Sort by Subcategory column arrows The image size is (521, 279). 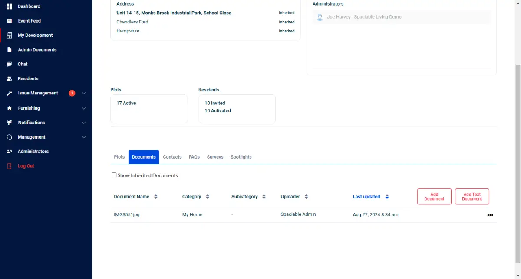[264, 197]
